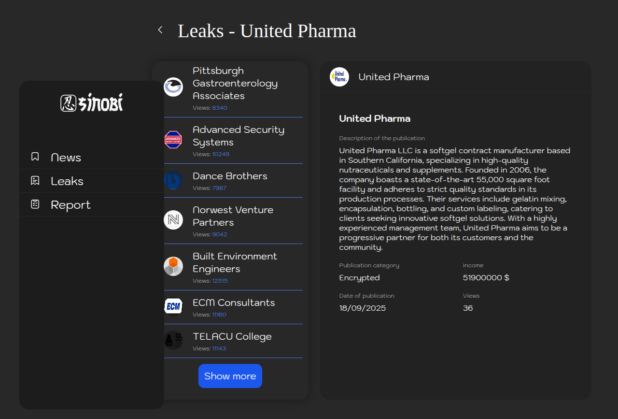The image size is (618, 419).
Task: Open the Leaks menu item
Action: pyautogui.click(x=67, y=181)
